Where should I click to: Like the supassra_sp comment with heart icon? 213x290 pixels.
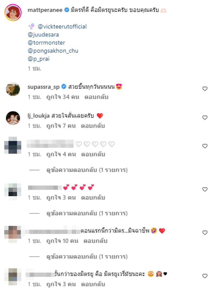[x=205, y=89]
